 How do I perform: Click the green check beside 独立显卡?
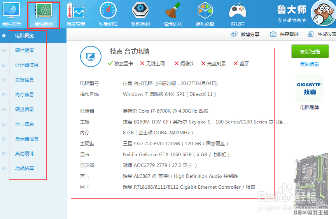pos(110,64)
